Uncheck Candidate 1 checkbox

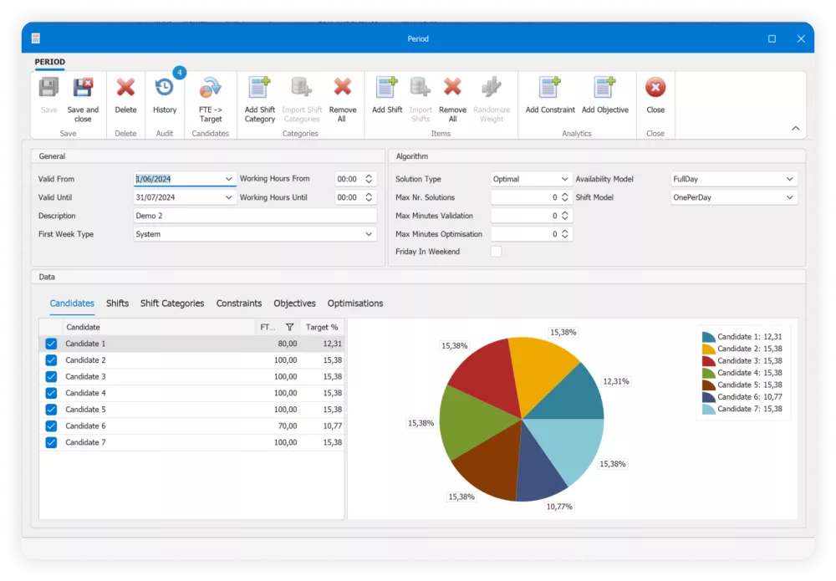51,344
